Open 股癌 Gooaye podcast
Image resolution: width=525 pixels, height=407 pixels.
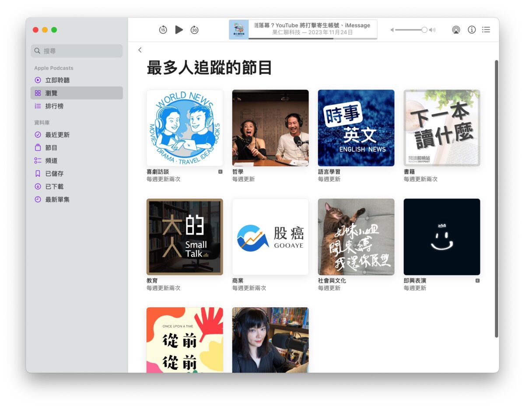click(270, 237)
